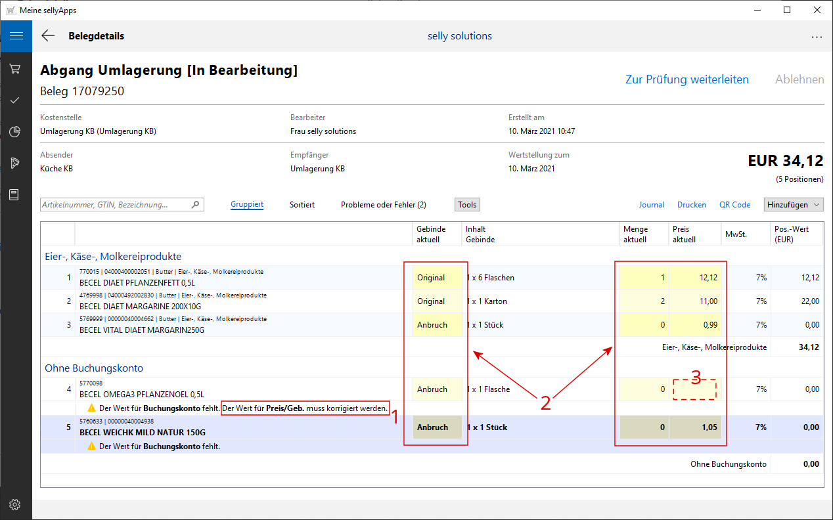
Task: Open the hamburger navigation menu
Action: [16, 36]
